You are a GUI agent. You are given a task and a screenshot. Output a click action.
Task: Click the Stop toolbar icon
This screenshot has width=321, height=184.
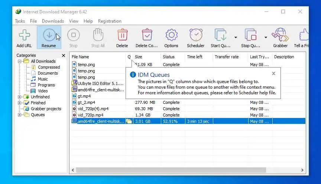[x=73, y=35]
